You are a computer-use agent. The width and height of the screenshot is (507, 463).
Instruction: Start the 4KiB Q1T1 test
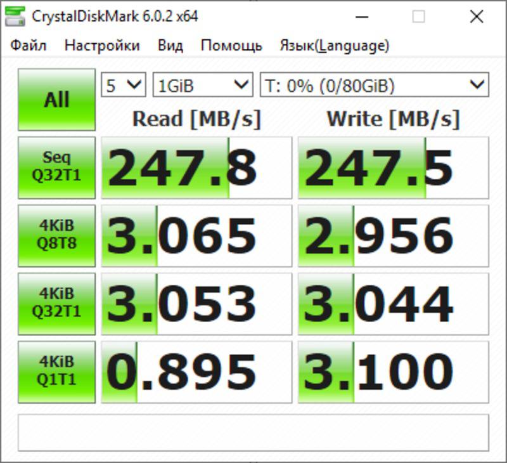point(57,372)
